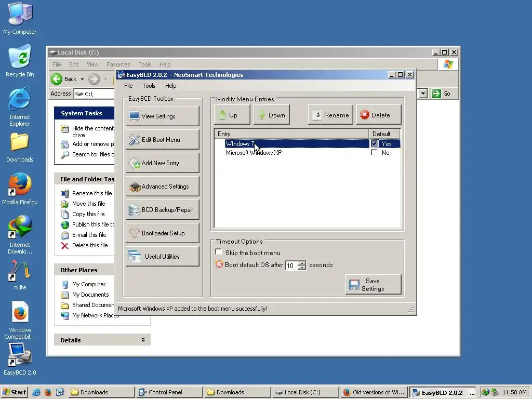Viewport: 532px width, 399px height.
Task: Click the taskbar clock showing 11:58 AM
Action: click(x=514, y=392)
